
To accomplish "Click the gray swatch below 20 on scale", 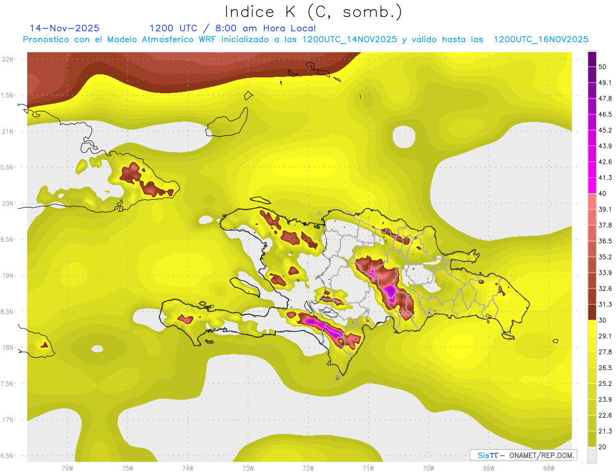I will [592, 455].
